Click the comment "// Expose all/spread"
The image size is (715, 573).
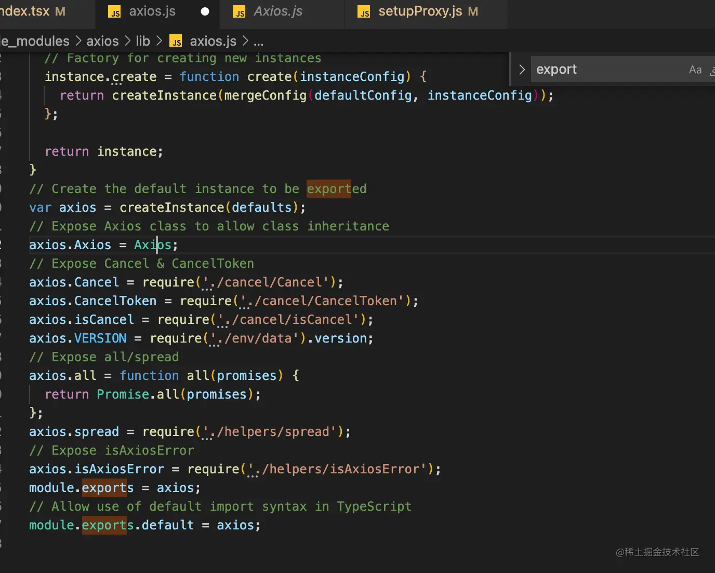(x=104, y=357)
